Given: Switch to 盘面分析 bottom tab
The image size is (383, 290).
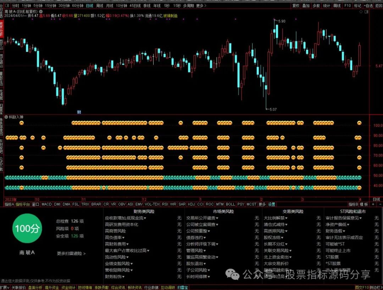Looking at the screenshot, I should click(35, 288).
